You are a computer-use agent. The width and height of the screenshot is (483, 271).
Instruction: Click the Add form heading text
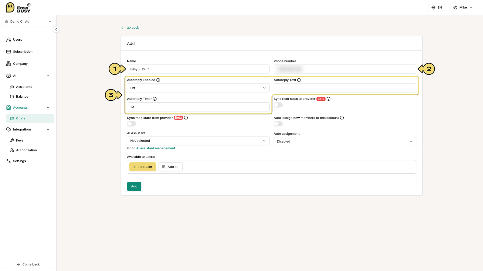131,44
